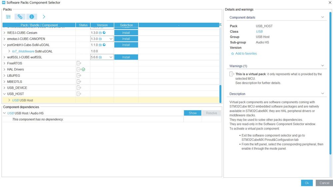The height and width of the screenshot is (187, 333).
Task: Expand the FreeRTOS pack
Action: coord(4,63)
